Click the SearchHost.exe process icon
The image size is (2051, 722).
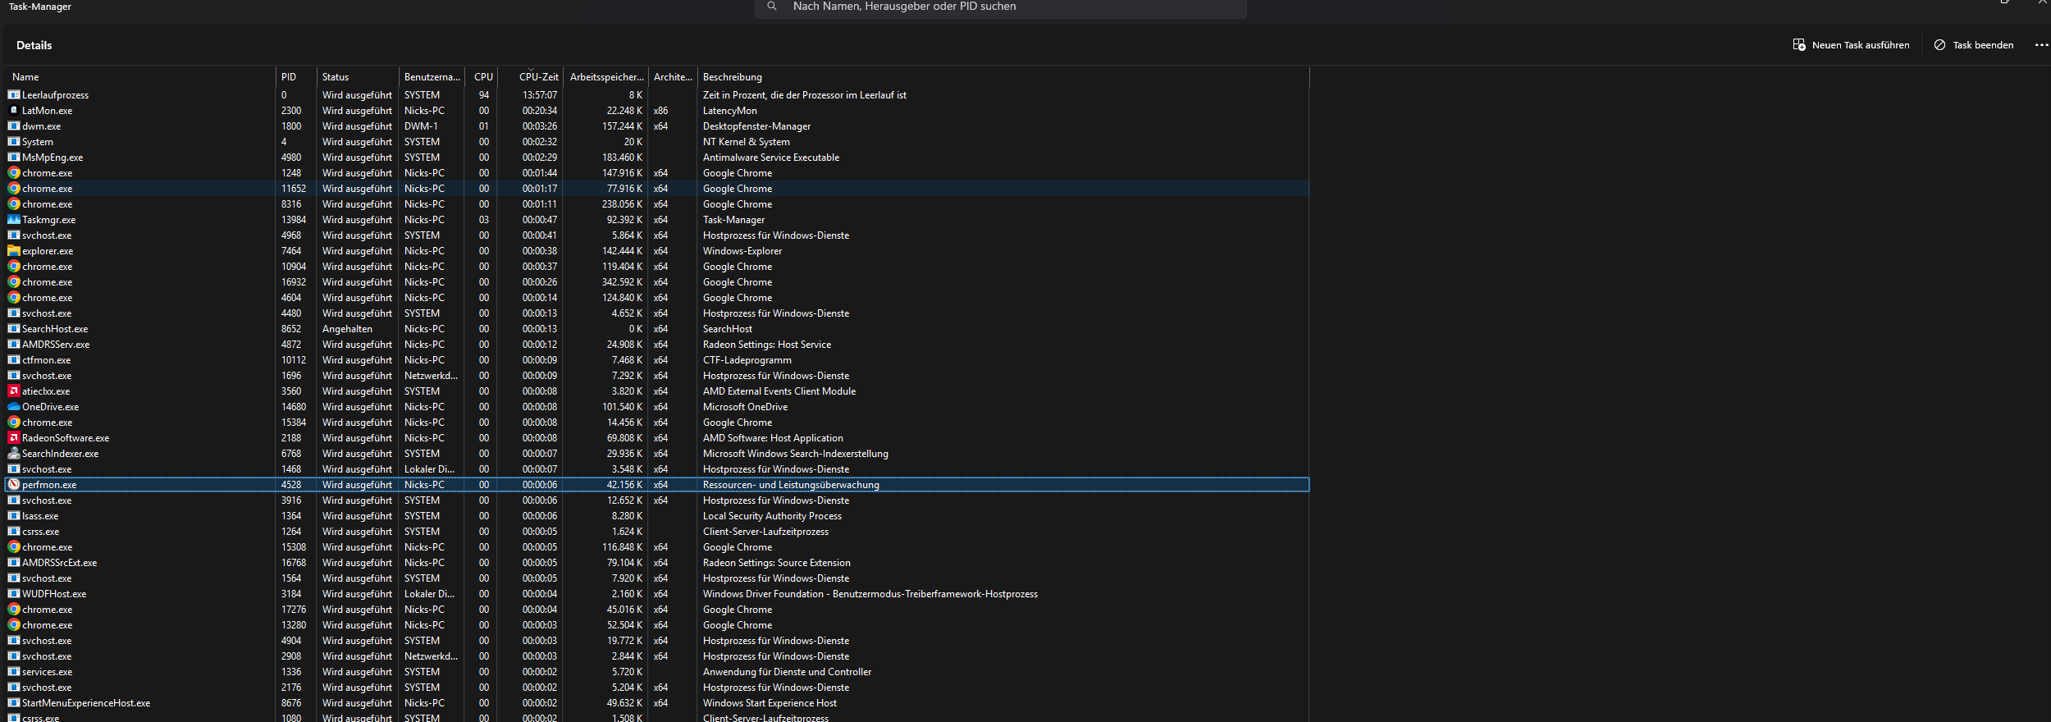coord(14,329)
